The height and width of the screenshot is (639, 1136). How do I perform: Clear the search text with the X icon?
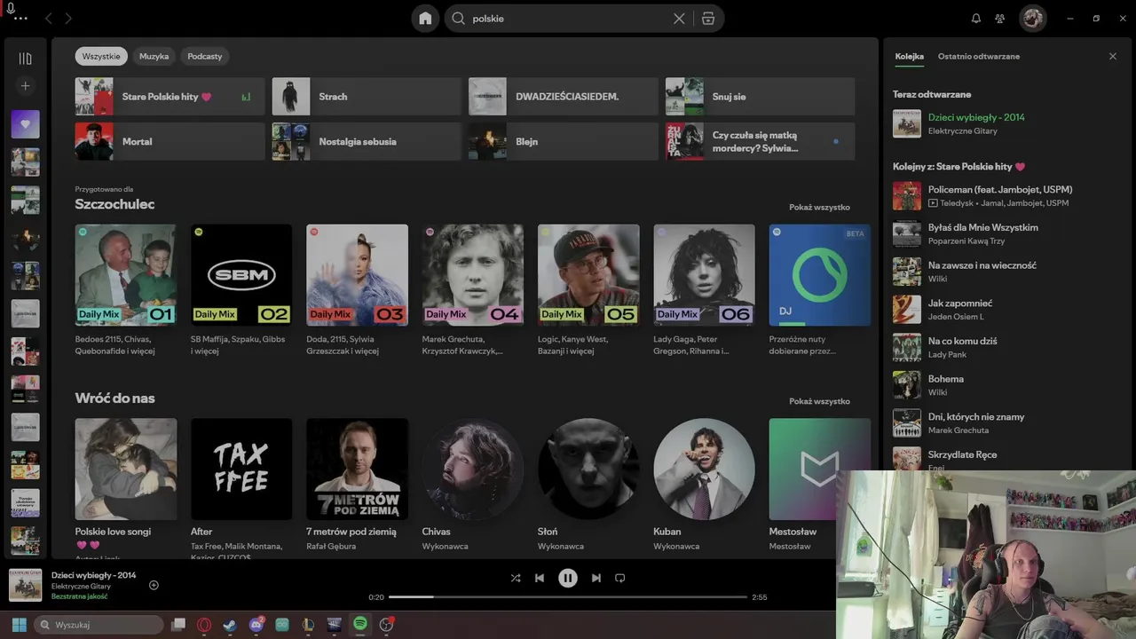(x=679, y=19)
